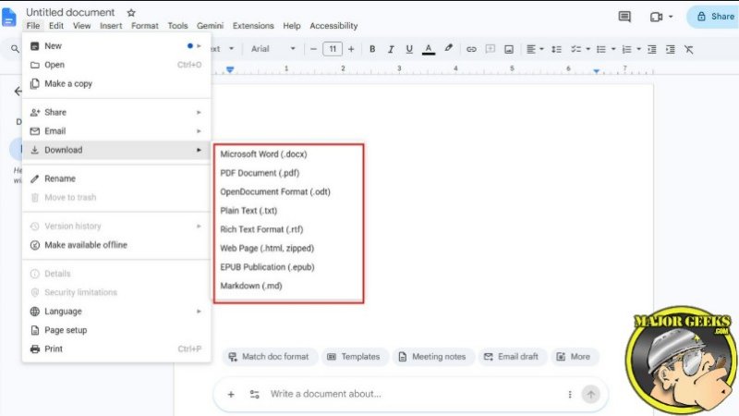Open the View menu

(81, 26)
